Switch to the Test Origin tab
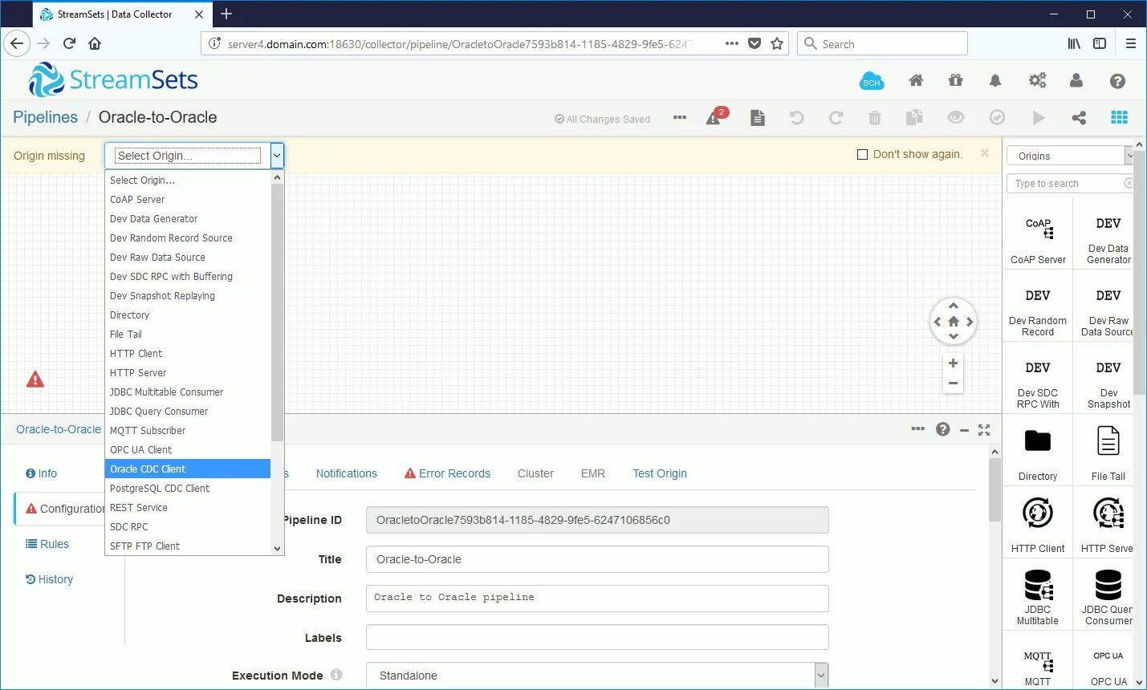The width and height of the screenshot is (1147, 690). (660, 473)
